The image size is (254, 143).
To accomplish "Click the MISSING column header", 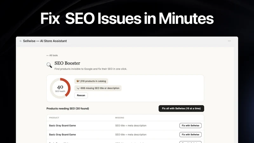I will click(x=120, y=118).
